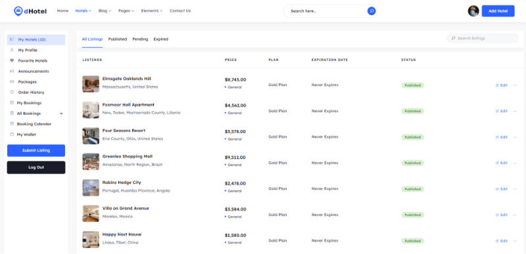Viewport: 526px width, 254px height.
Task: Open the Elmsgate Oaklands Hill thumbnail
Action: (x=91, y=84)
